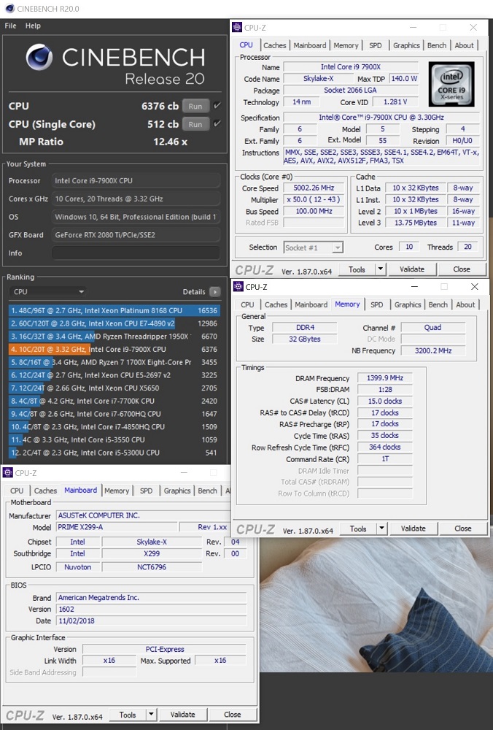Toggle the CPU test checkmark
493x730 pixels.
(x=217, y=106)
